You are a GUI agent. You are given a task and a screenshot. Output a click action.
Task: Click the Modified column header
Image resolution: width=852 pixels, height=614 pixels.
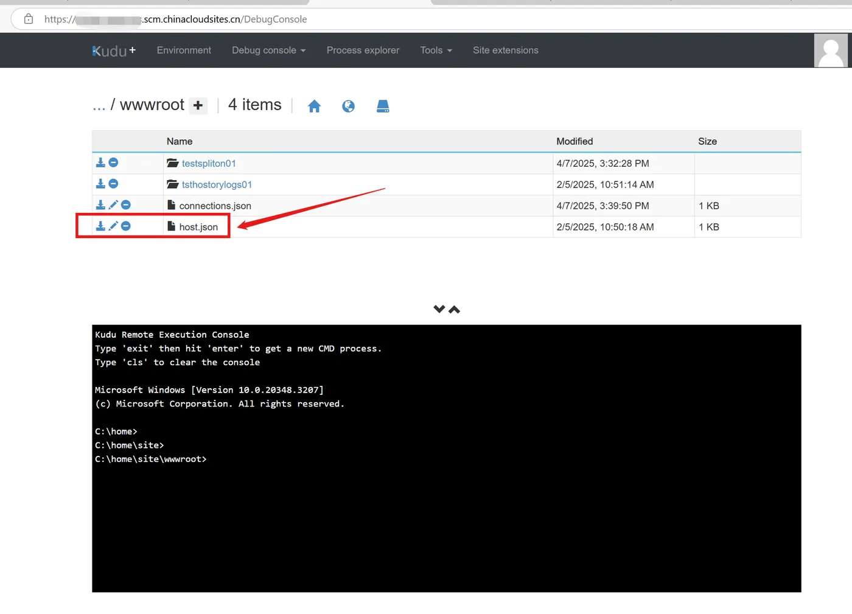(x=574, y=141)
